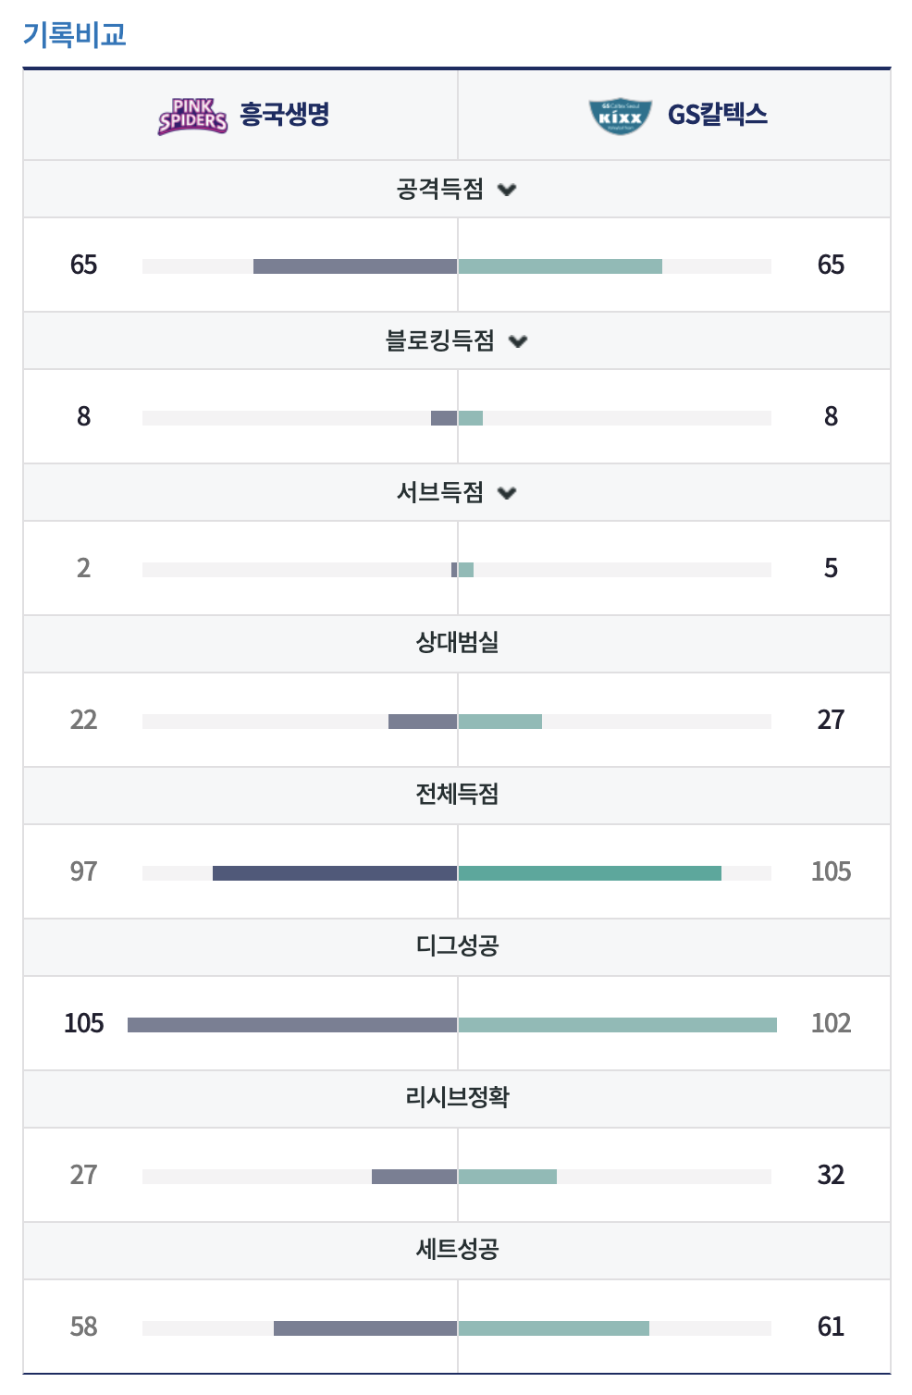The image size is (912, 1395).
Task: Click the 디그성공 row header
Action: pos(457,947)
